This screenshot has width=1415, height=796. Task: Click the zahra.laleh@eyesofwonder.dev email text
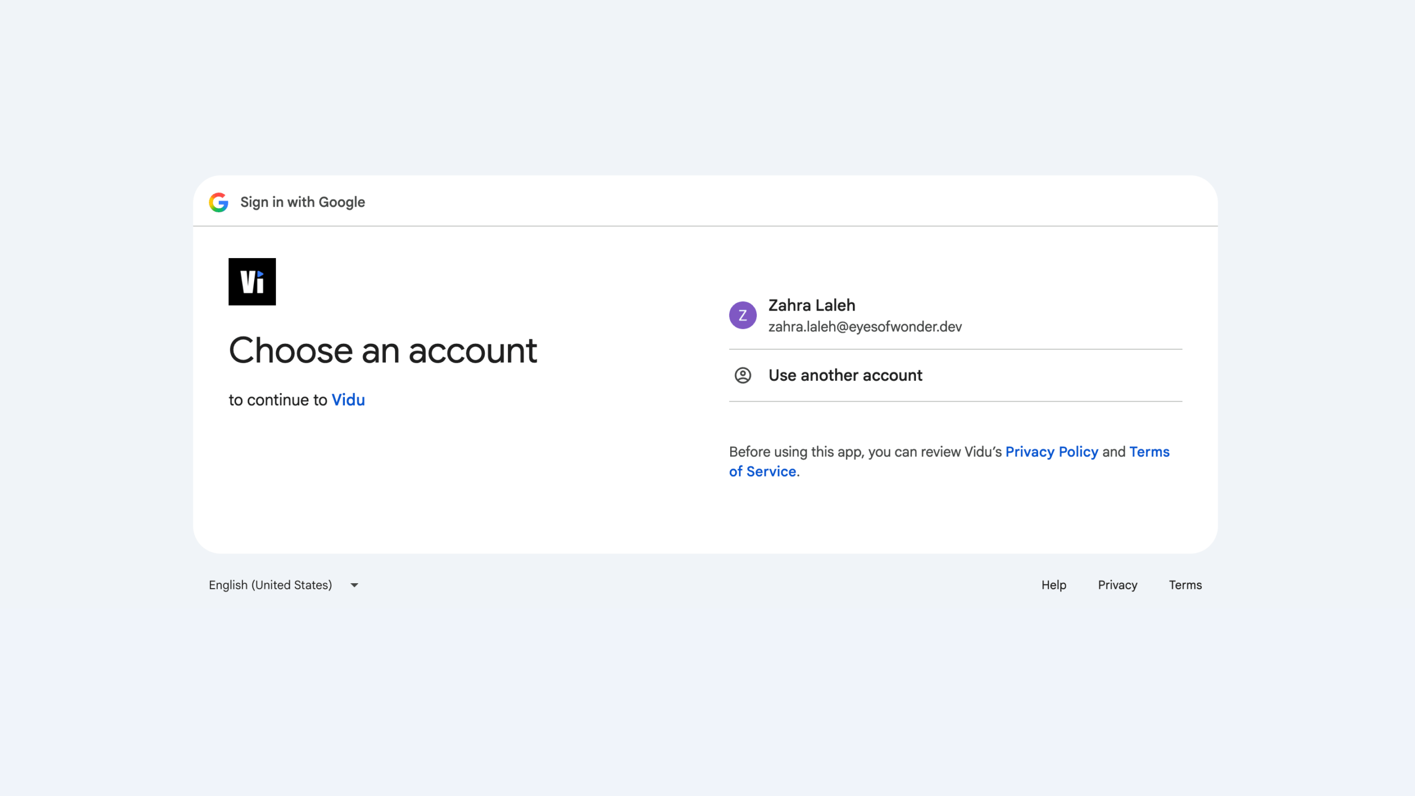pos(865,327)
